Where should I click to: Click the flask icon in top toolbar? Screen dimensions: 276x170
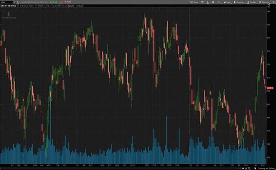(208, 2)
